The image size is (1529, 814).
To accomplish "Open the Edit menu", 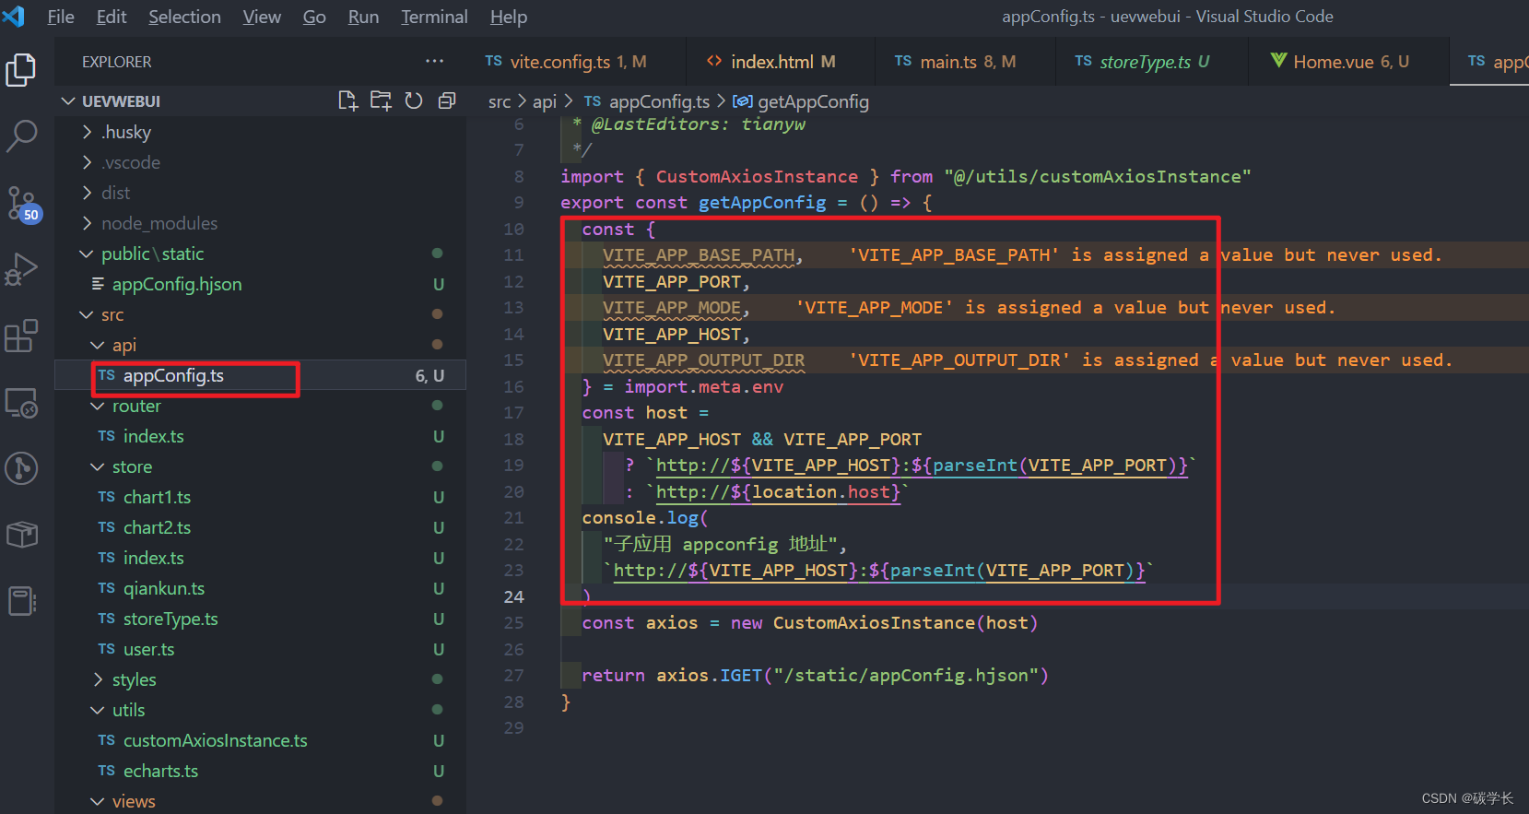I will [x=112, y=17].
